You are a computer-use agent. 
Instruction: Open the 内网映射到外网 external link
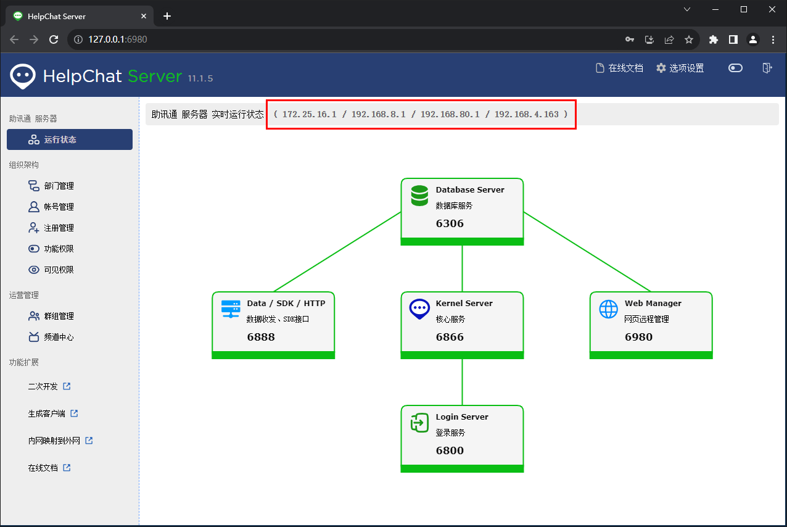[60, 441]
